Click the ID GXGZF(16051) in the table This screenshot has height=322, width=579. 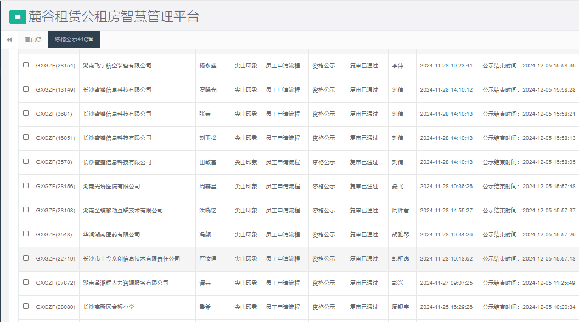58,138
